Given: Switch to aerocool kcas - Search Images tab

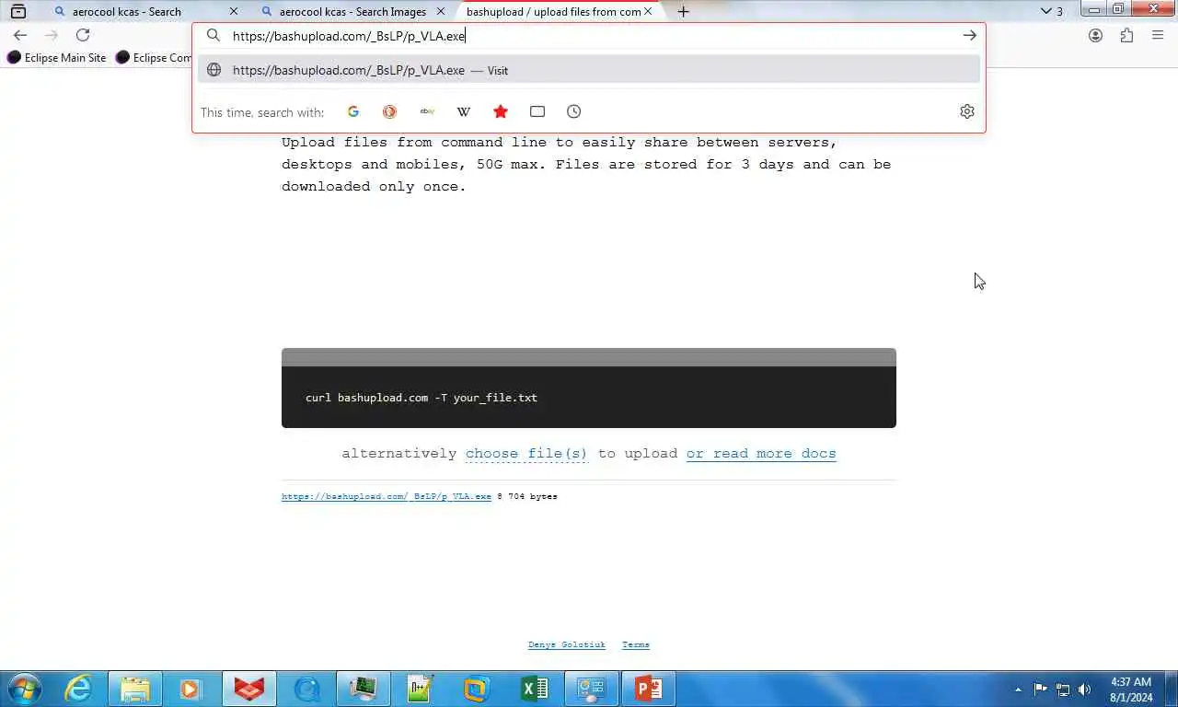Looking at the screenshot, I should point(346,11).
